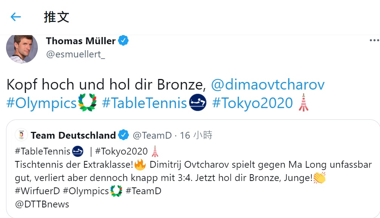This screenshot has width=380, height=218.
Task: Click the Team Deutschland avatar logo
Action: 21,135
